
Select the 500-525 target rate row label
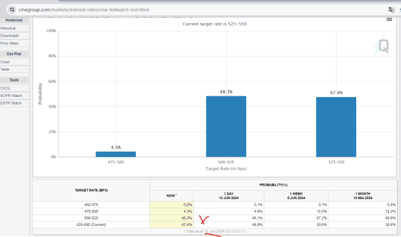91,218
